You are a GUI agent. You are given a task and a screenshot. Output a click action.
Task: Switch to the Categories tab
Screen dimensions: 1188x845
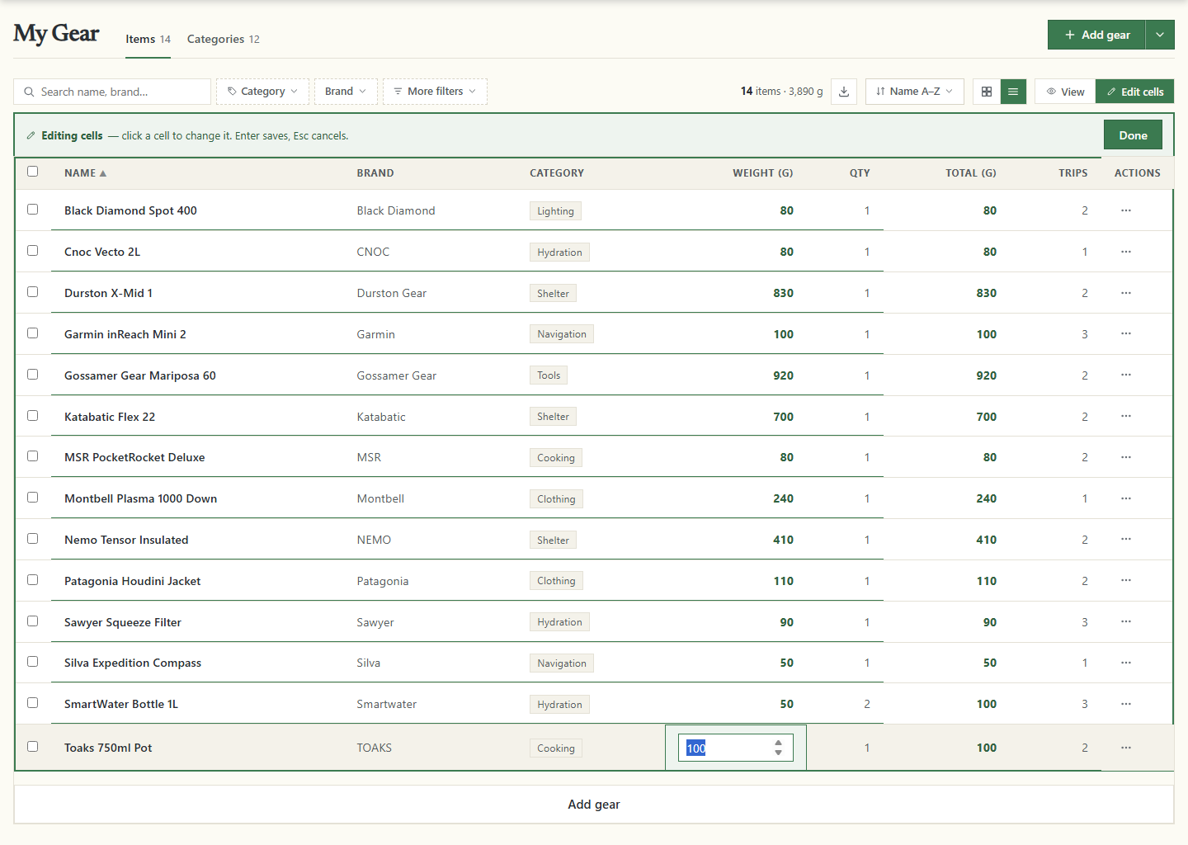223,39
